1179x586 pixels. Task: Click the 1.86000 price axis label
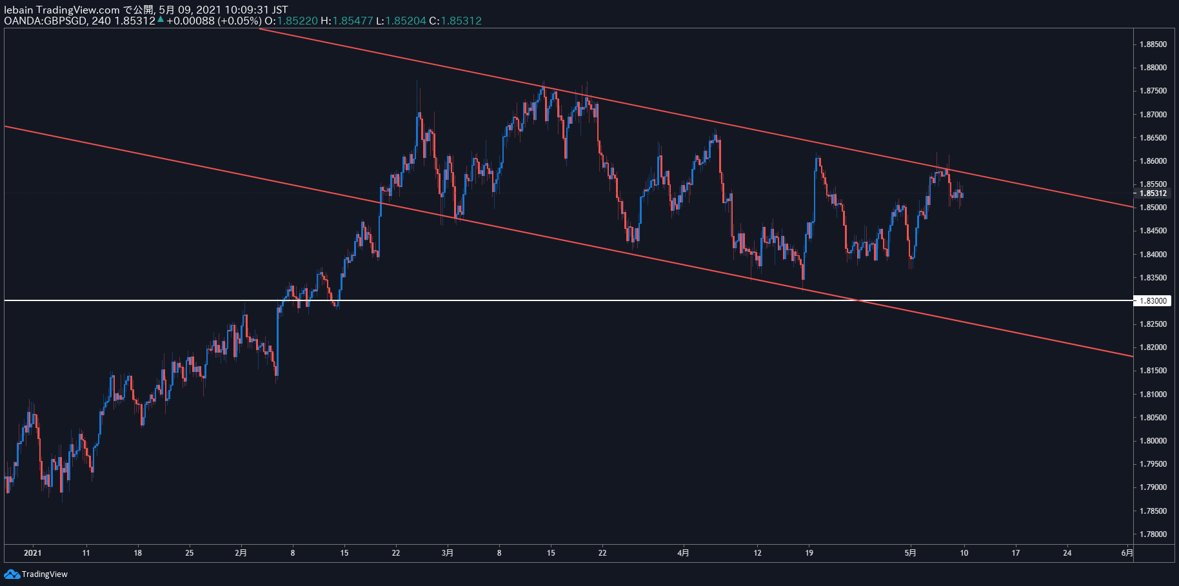coord(1153,161)
